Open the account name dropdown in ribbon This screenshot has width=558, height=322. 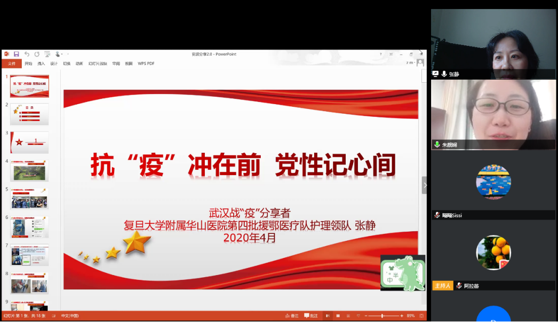(411, 62)
